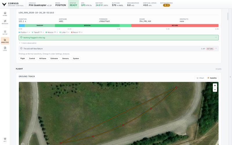Open the Logs sidebar icon
This screenshot has width=232, height=145.
(x=5, y=49)
